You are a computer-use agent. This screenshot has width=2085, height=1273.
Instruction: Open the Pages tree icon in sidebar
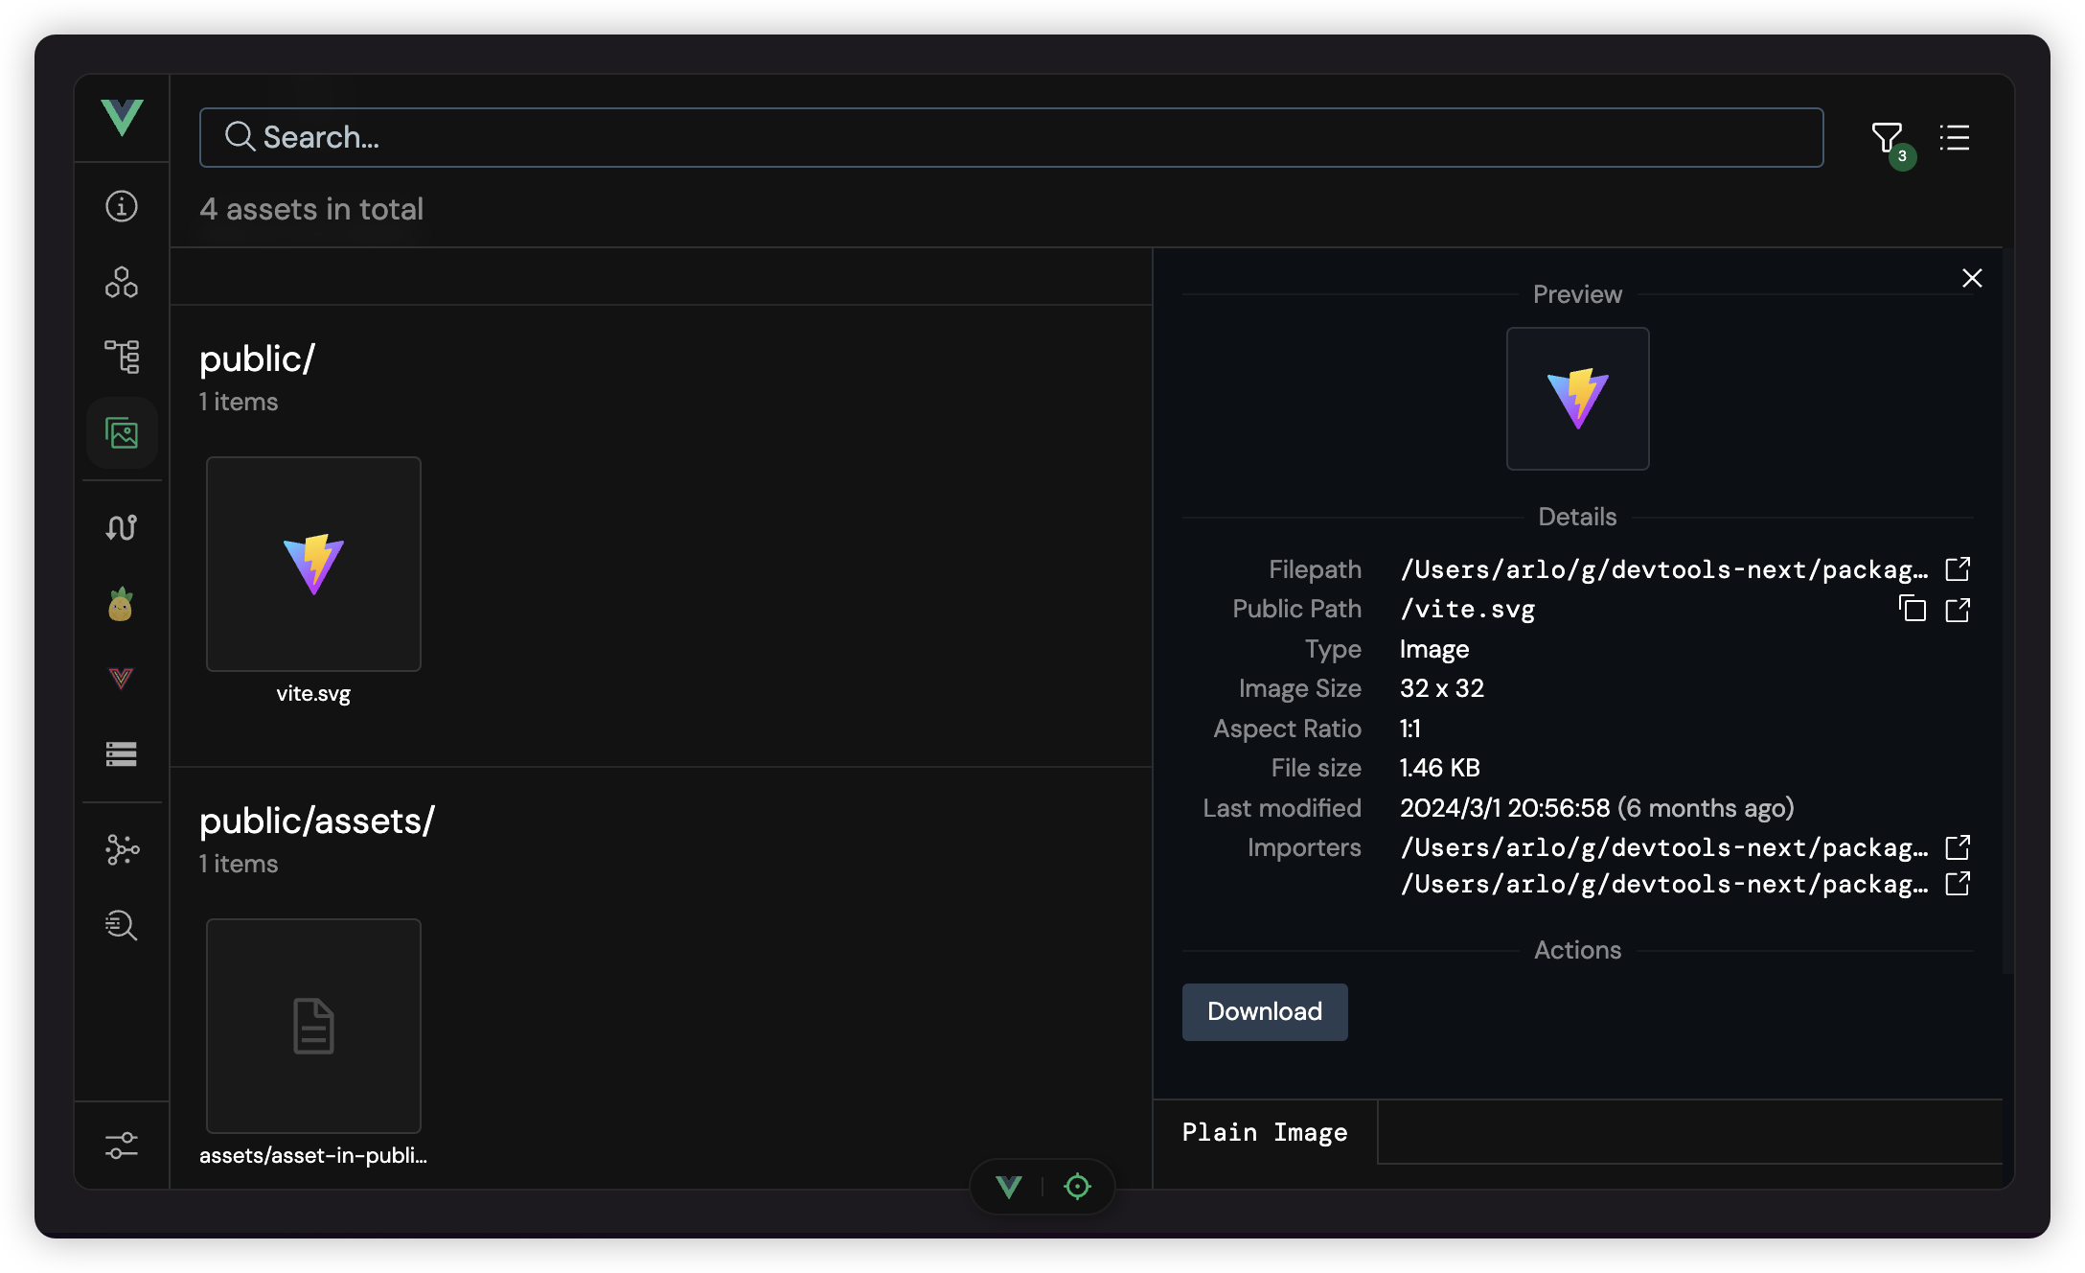point(122,357)
